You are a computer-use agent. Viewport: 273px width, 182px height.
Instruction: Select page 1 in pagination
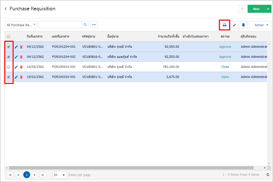(27, 175)
